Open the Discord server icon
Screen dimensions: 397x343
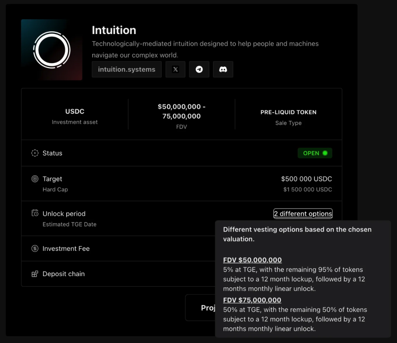(x=223, y=69)
